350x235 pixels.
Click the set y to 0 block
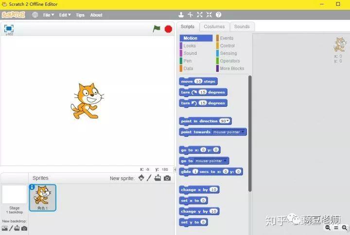[193, 222]
